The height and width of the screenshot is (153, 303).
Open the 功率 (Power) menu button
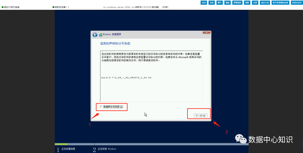coord(212,3)
